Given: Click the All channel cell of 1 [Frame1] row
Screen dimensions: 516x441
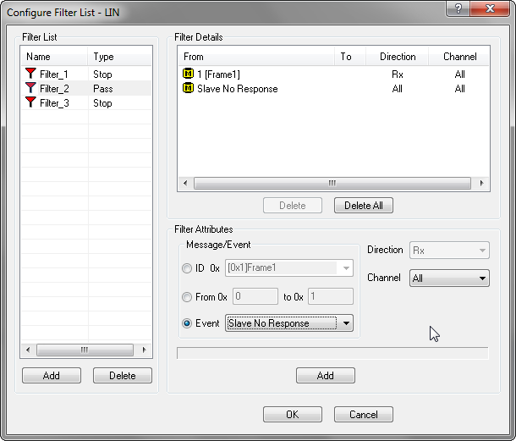Looking at the screenshot, I should (x=459, y=74).
